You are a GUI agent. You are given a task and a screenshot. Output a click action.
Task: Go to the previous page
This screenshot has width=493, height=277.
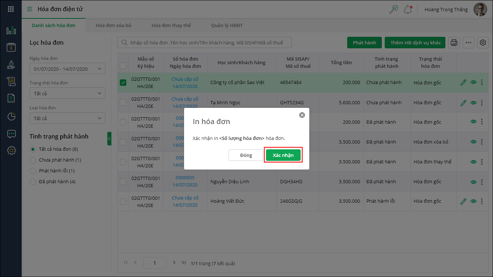[x=135, y=263]
